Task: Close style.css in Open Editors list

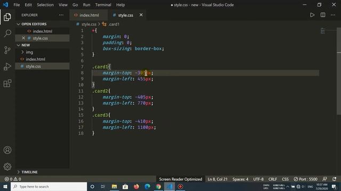Action: point(23,38)
